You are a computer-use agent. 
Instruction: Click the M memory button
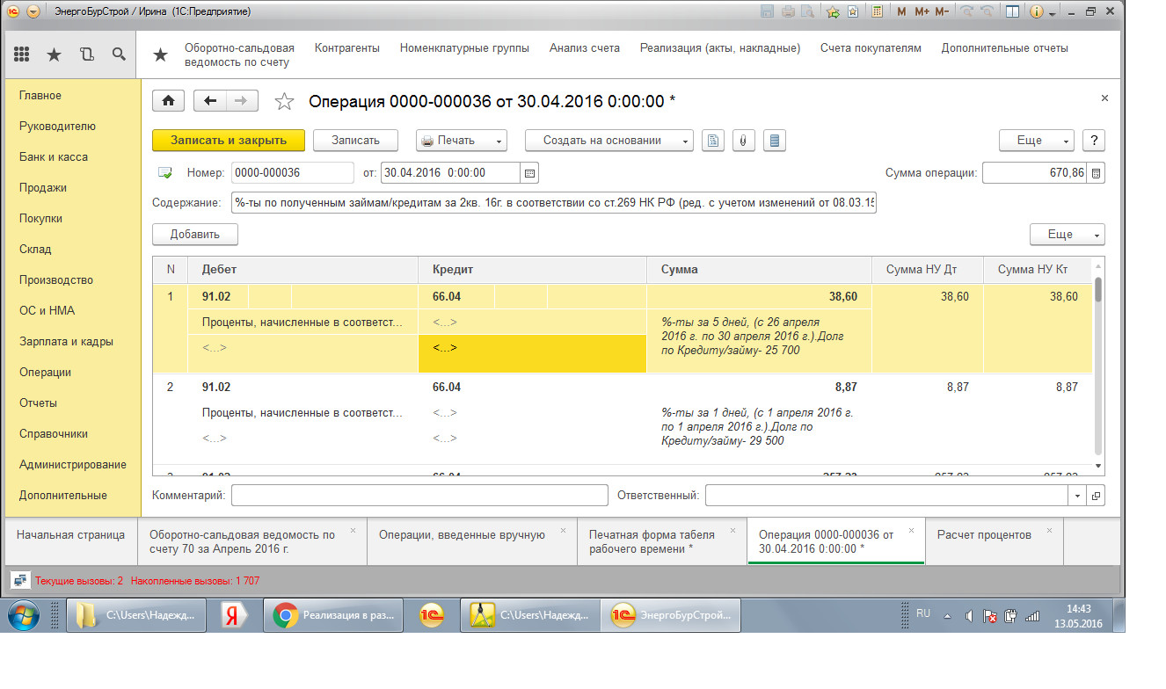901,11
